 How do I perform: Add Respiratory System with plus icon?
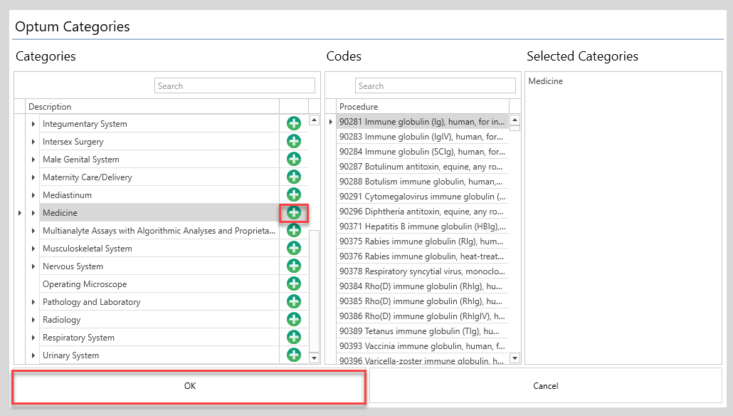pos(294,337)
